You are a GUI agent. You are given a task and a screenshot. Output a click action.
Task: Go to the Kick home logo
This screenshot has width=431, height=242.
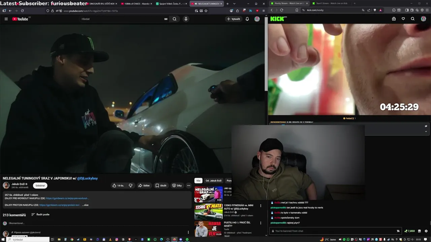(278, 19)
